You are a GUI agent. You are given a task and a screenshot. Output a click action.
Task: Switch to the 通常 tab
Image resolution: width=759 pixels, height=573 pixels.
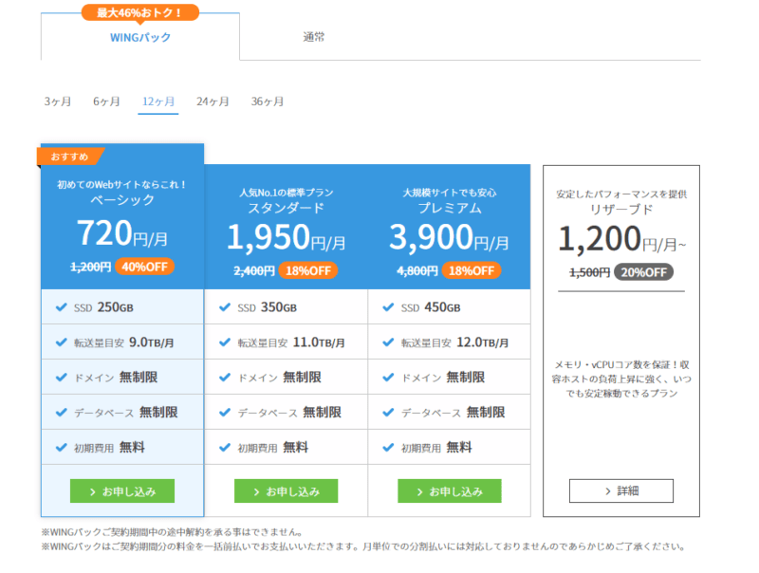(314, 37)
